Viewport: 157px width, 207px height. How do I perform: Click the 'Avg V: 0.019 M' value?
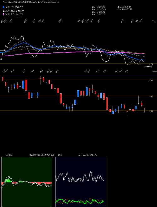pos(124,7)
